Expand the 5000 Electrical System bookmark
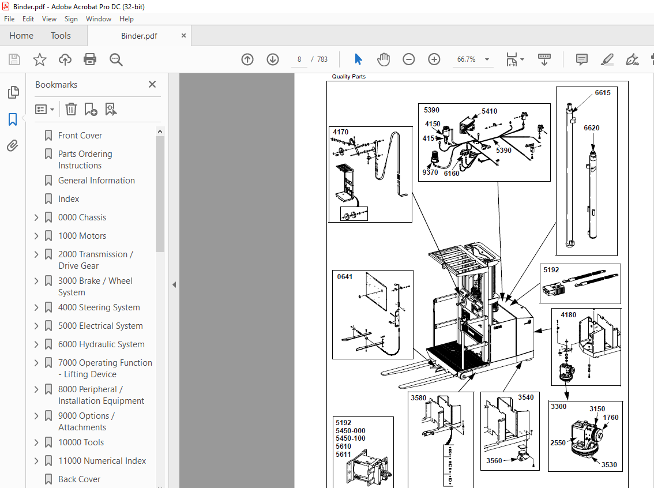 click(36, 326)
